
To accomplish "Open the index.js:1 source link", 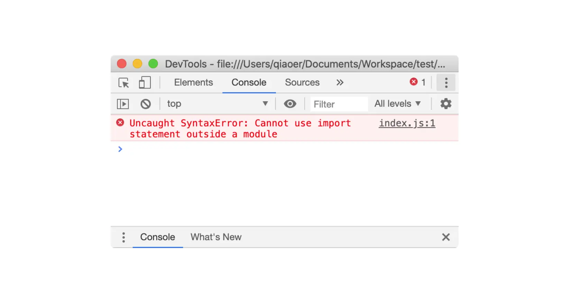I will 407,123.
